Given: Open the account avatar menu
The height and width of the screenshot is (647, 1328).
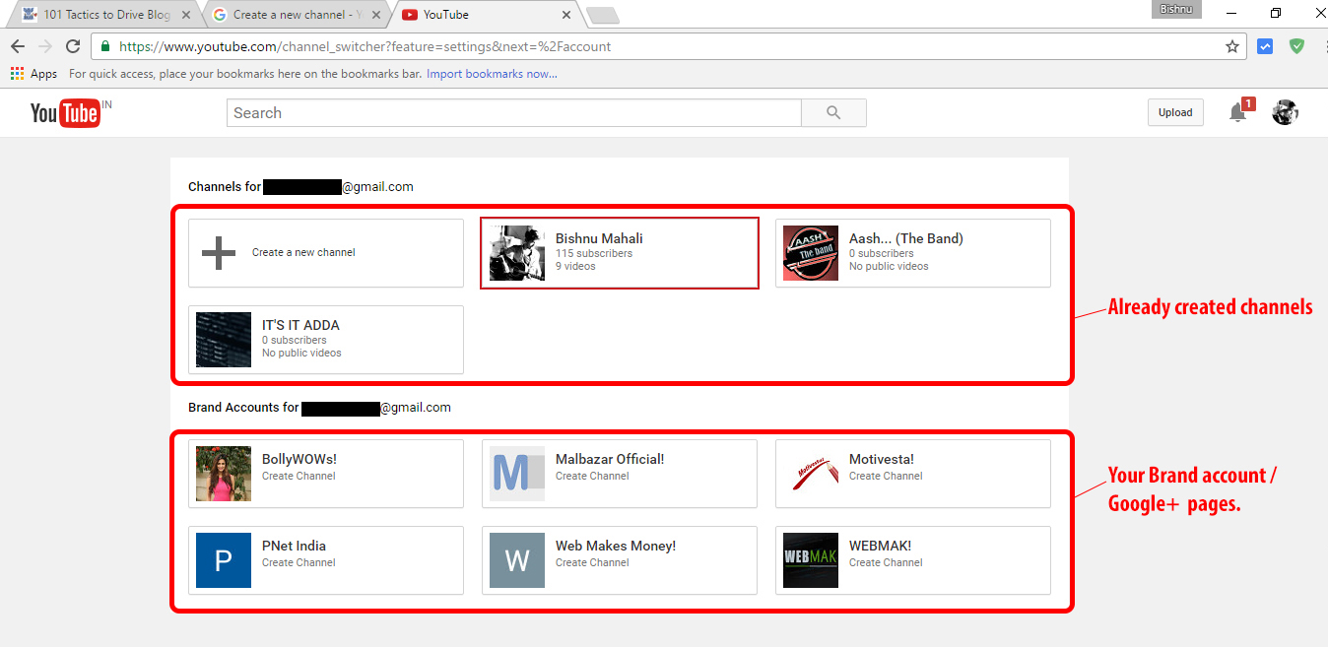Looking at the screenshot, I should pos(1285,112).
